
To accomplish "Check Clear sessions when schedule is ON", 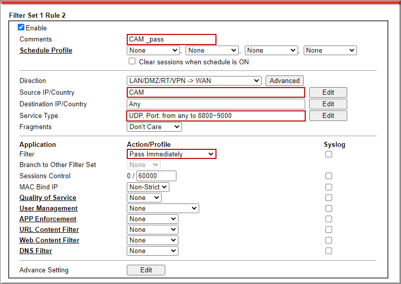I will click(132, 61).
